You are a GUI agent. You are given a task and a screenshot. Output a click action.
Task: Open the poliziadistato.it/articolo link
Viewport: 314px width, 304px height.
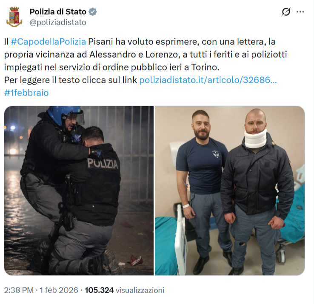(x=208, y=80)
